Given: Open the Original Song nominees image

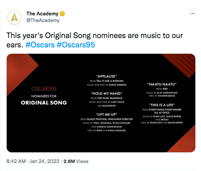Looking at the screenshot, I should [101, 103].
